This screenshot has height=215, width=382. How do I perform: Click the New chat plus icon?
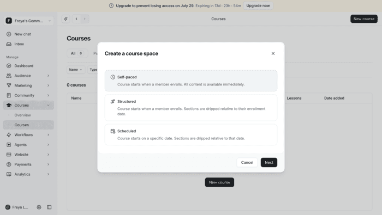pyautogui.click(x=9, y=34)
